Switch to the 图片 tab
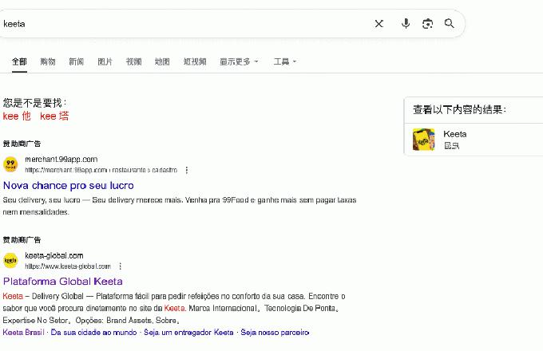543x351 pixels. coord(105,61)
